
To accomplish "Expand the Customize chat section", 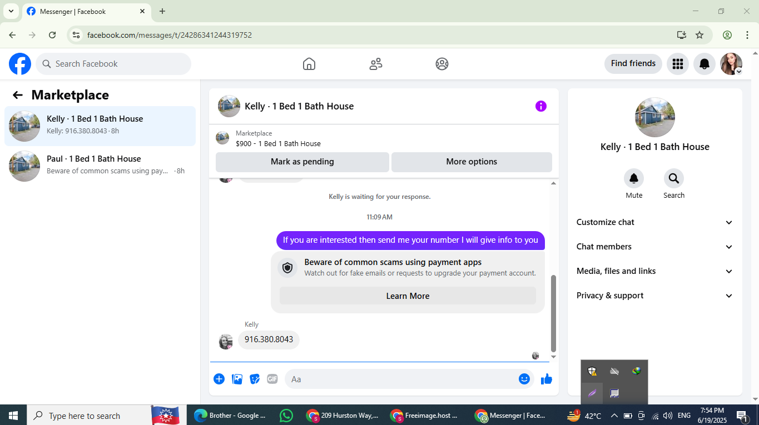I will 655,222.
